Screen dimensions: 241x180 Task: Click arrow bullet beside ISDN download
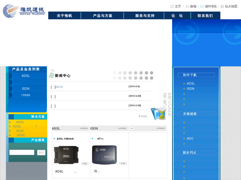point(184,89)
